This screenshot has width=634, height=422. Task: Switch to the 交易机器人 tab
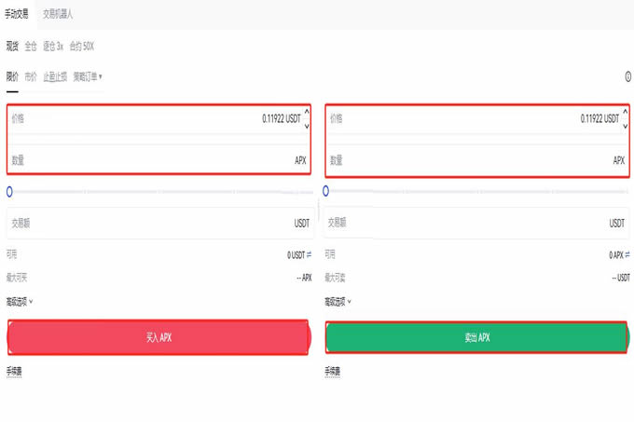click(58, 14)
